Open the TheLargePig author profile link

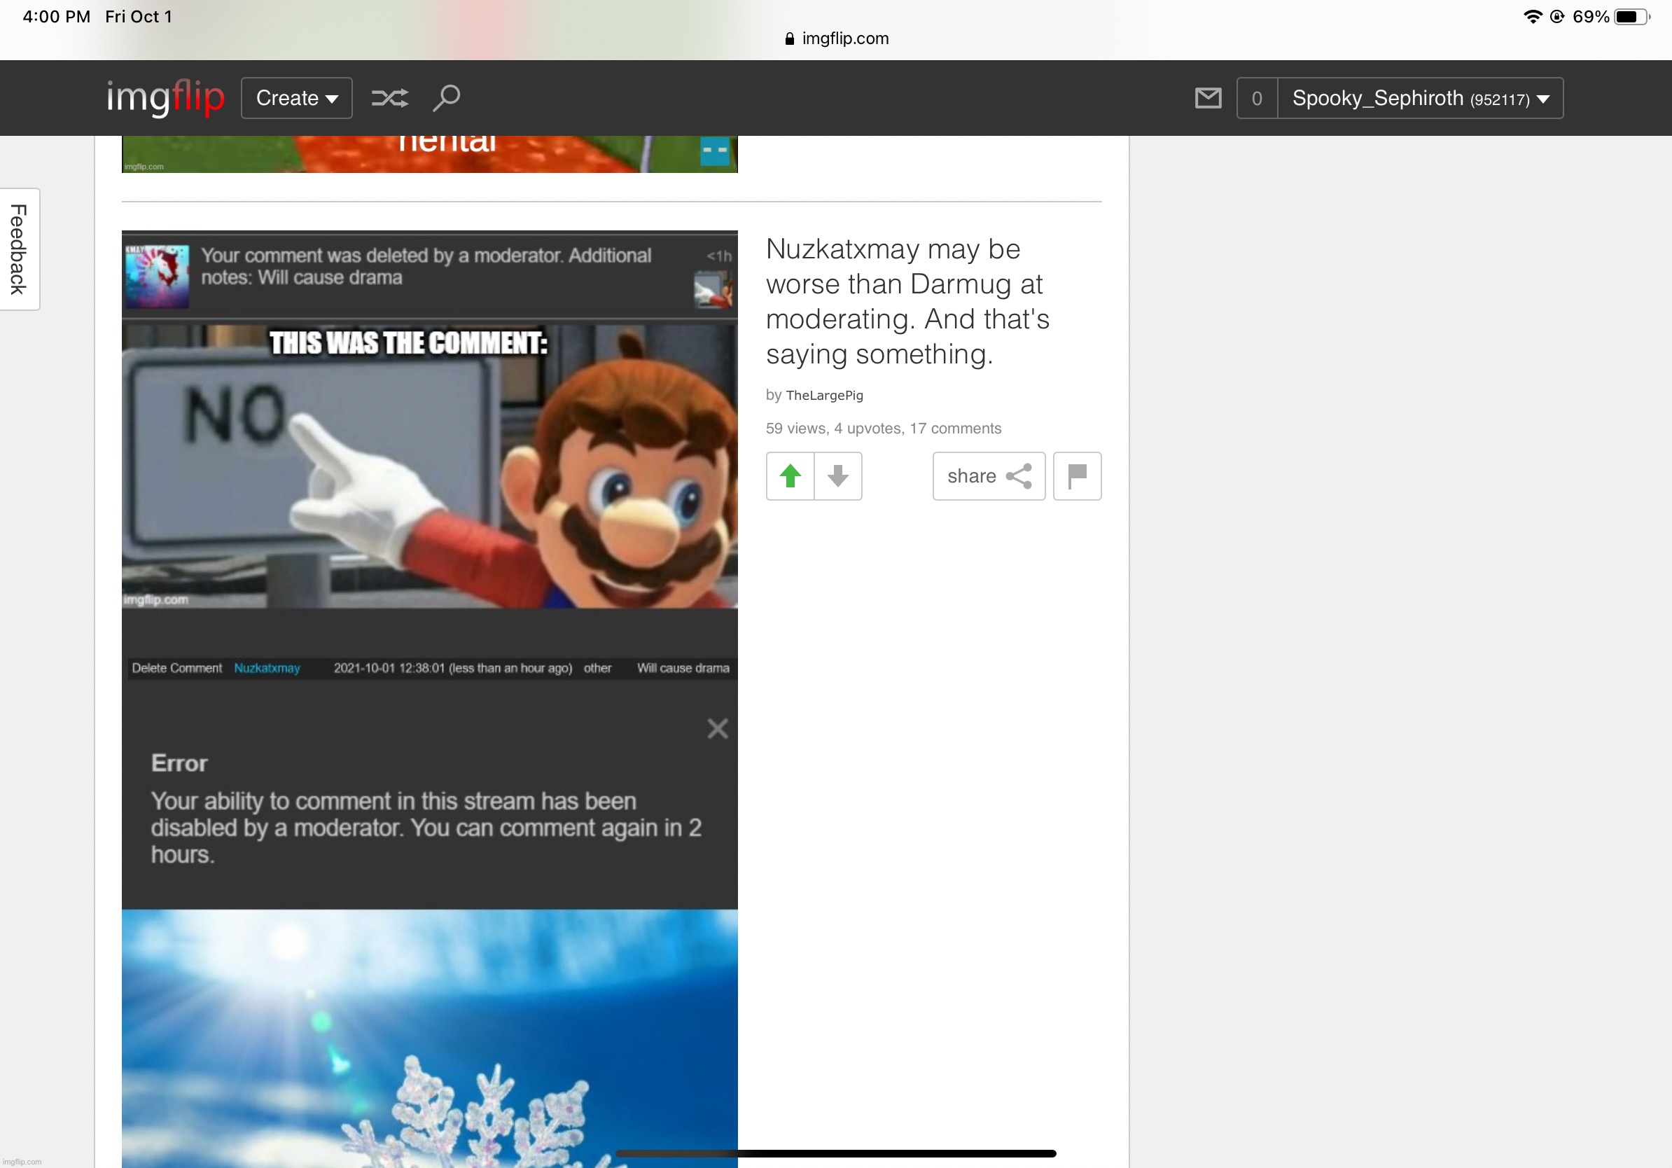[x=823, y=396]
